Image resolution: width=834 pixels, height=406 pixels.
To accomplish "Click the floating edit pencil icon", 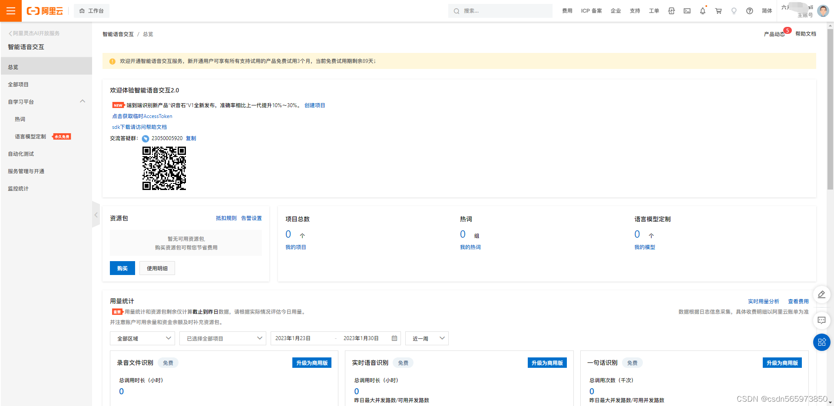I will (x=822, y=295).
